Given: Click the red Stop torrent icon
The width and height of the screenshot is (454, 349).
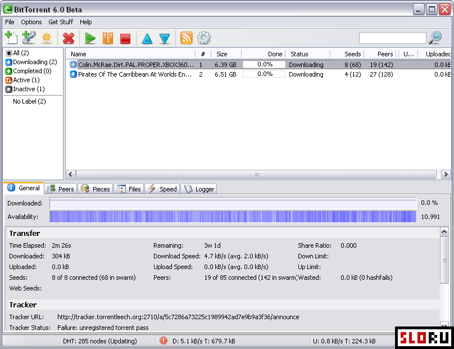Looking at the screenshot, I should click(125, 38).
